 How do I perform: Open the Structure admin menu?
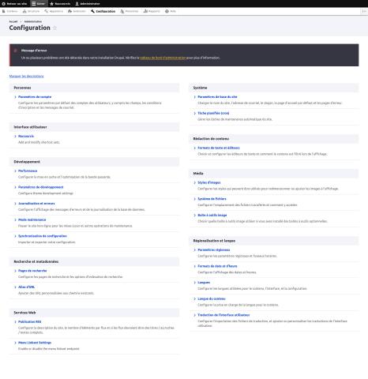31,11
